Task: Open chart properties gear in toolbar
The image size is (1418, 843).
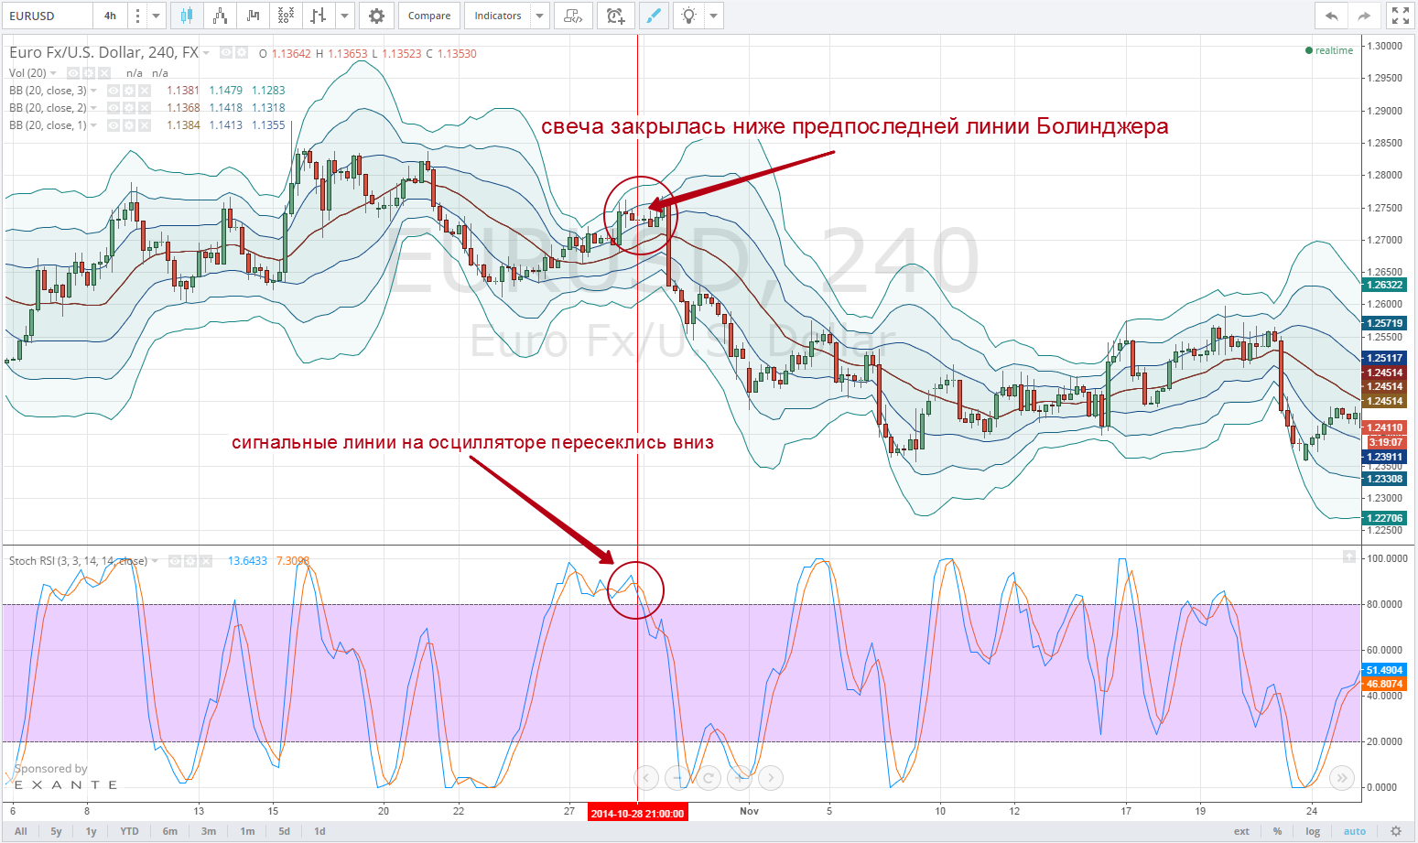Action: click(x=376, y=16)
